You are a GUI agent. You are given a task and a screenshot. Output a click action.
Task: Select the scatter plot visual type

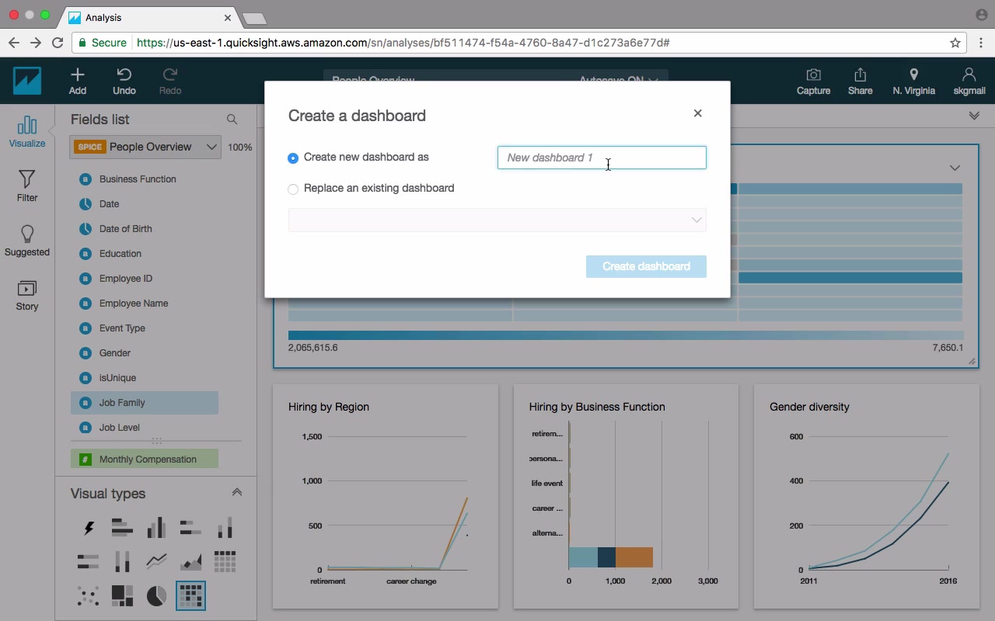coord(89,596)
